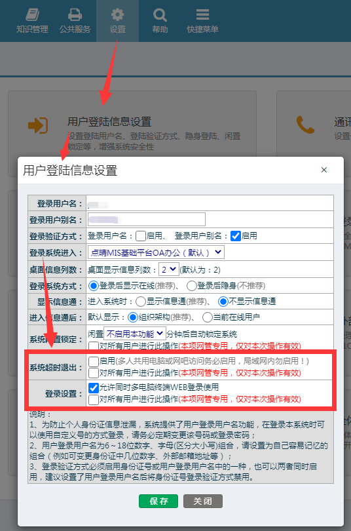
Task: Open the 快捷菜单 hamburger icon
Action: (x=202, y=14)
